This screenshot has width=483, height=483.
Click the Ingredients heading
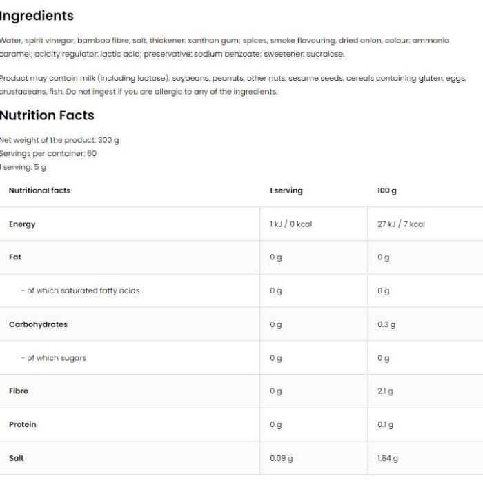(x=37, y=16)
